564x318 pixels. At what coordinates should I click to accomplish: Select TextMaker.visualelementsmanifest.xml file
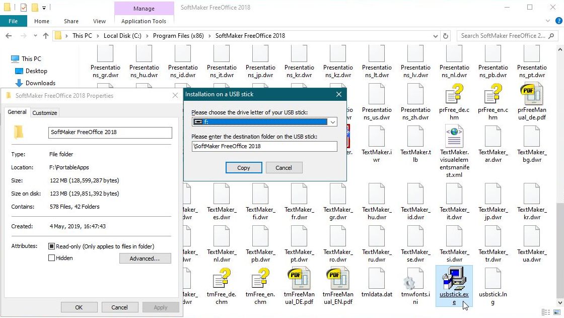point(454,151)
